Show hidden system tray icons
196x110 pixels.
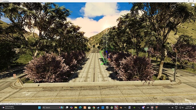click(169, 107)
